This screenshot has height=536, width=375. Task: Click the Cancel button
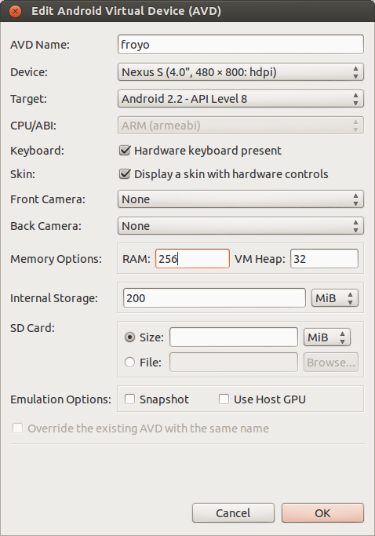coord(233,512)
